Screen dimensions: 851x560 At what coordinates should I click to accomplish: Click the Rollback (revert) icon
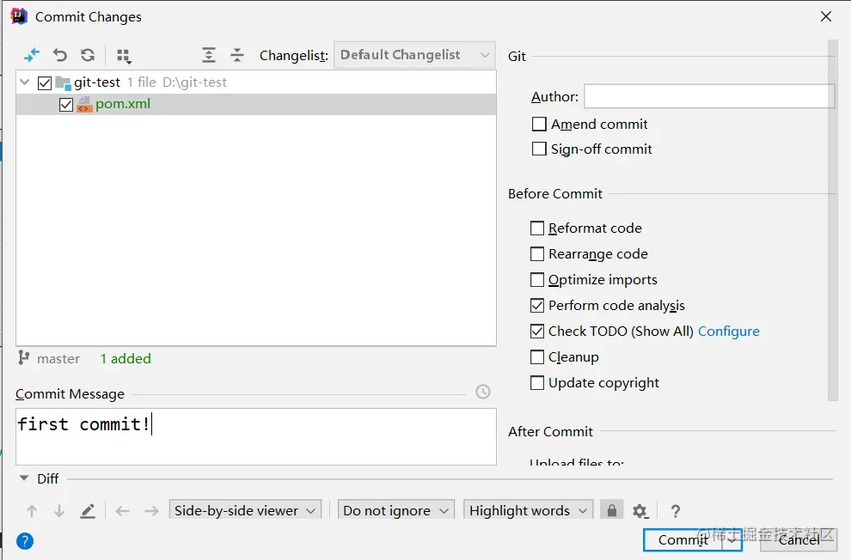pos(59,55)
